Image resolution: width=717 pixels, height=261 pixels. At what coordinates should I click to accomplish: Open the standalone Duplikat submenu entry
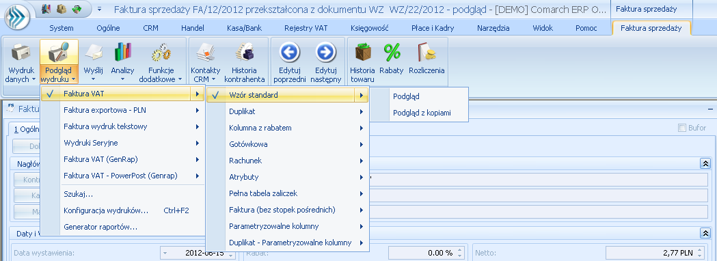click(x=288, y=111)
